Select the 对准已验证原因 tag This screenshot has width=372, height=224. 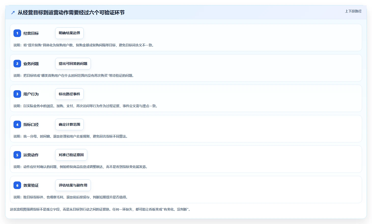[71, 155]
